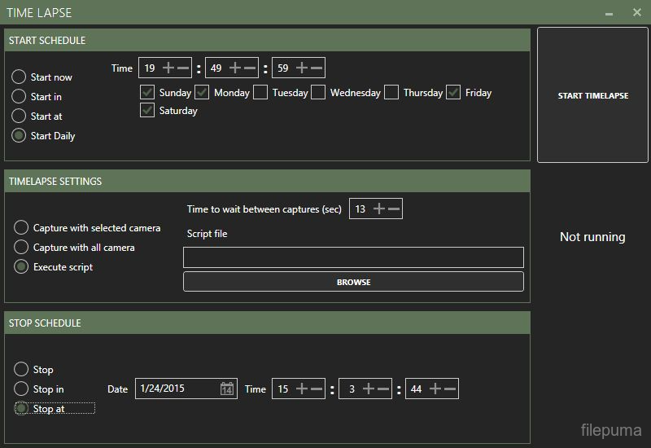Enable the Tuesday checkbox
Image resolution: width=651 pixels, height=448 pixels.
(x=260, y=92)
